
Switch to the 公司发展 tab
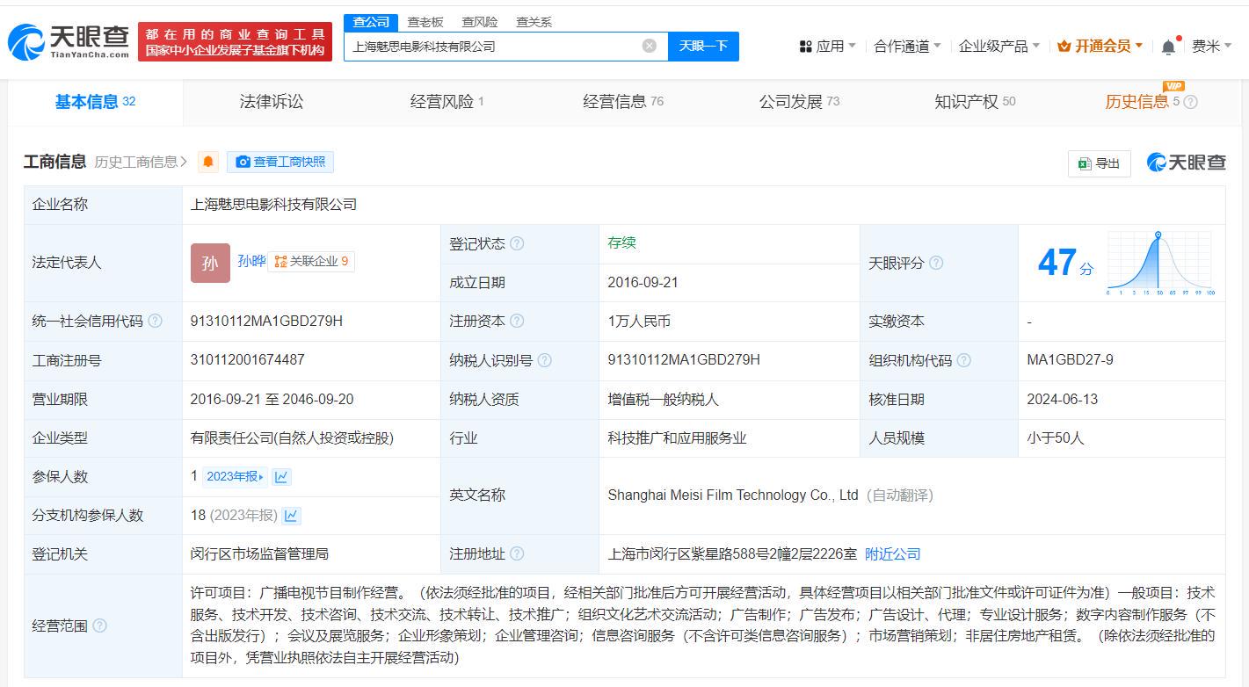pyautogui.click(x=799, y=102)
